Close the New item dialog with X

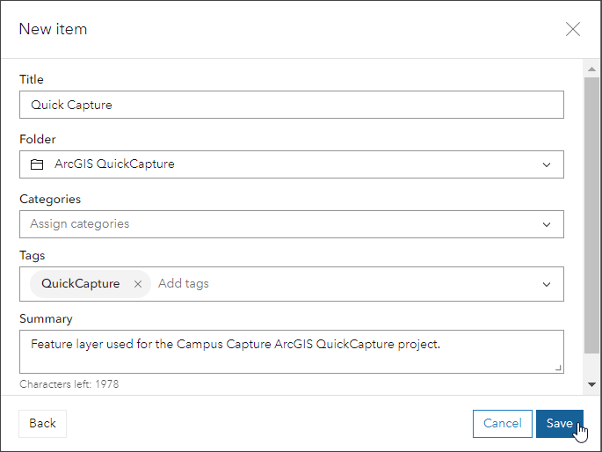(x=573, y=29)
